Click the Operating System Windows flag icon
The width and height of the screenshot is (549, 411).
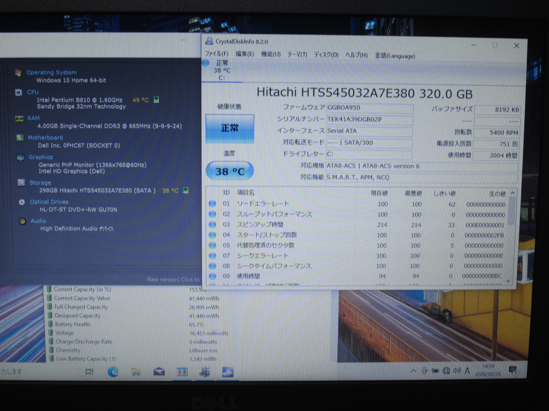coord(18,72)
